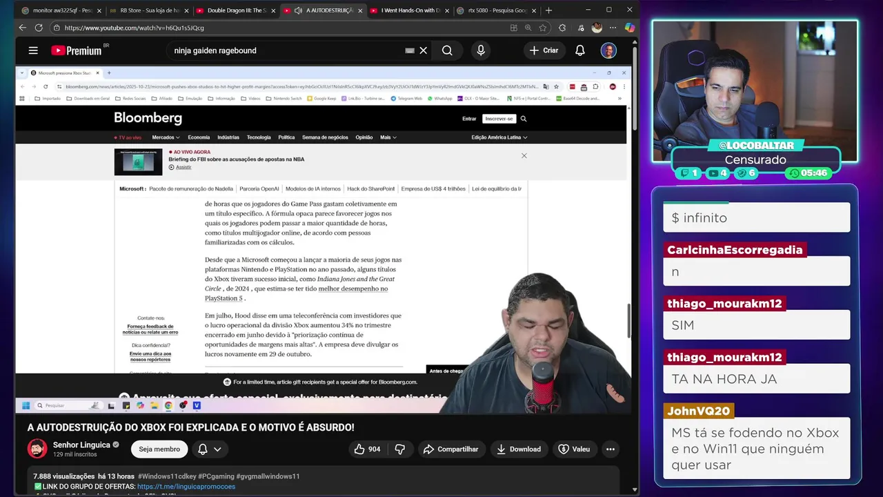Like the video with 904 likes
This screenshot has width=883, height=497.
click(367, 449)
